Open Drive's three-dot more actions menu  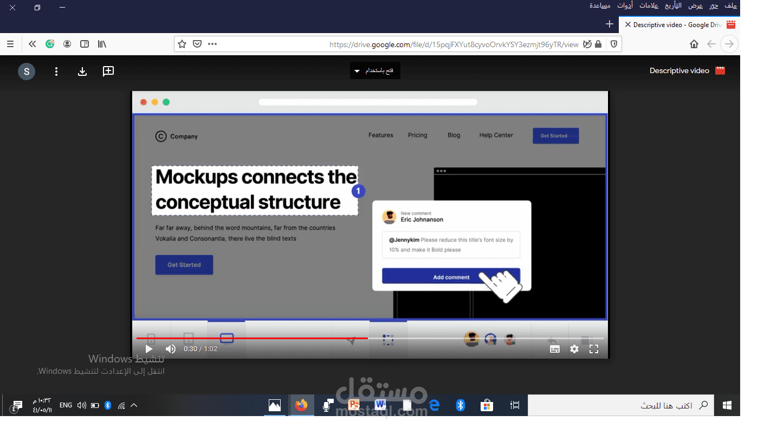[x=56, y=71]
